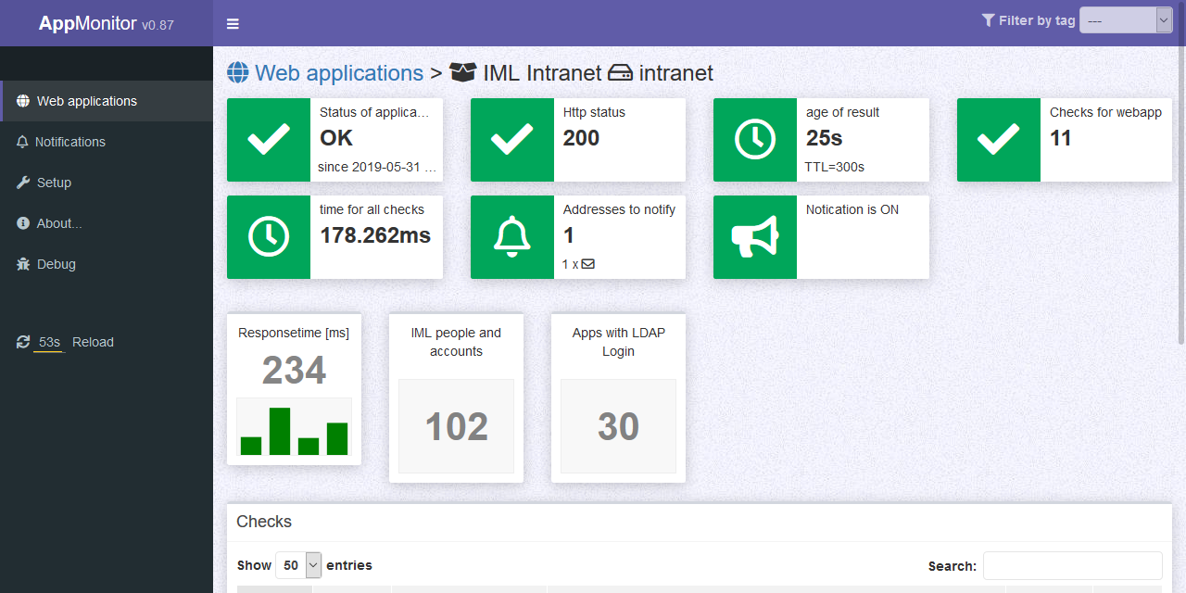Image resolution: width=1186 pixels, height=593 pixels.
Task: Open Notifications from the sidebar
Action: (71, 142)
